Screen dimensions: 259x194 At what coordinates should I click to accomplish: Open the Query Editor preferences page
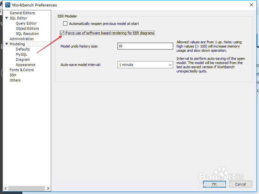tap(26, 23)
